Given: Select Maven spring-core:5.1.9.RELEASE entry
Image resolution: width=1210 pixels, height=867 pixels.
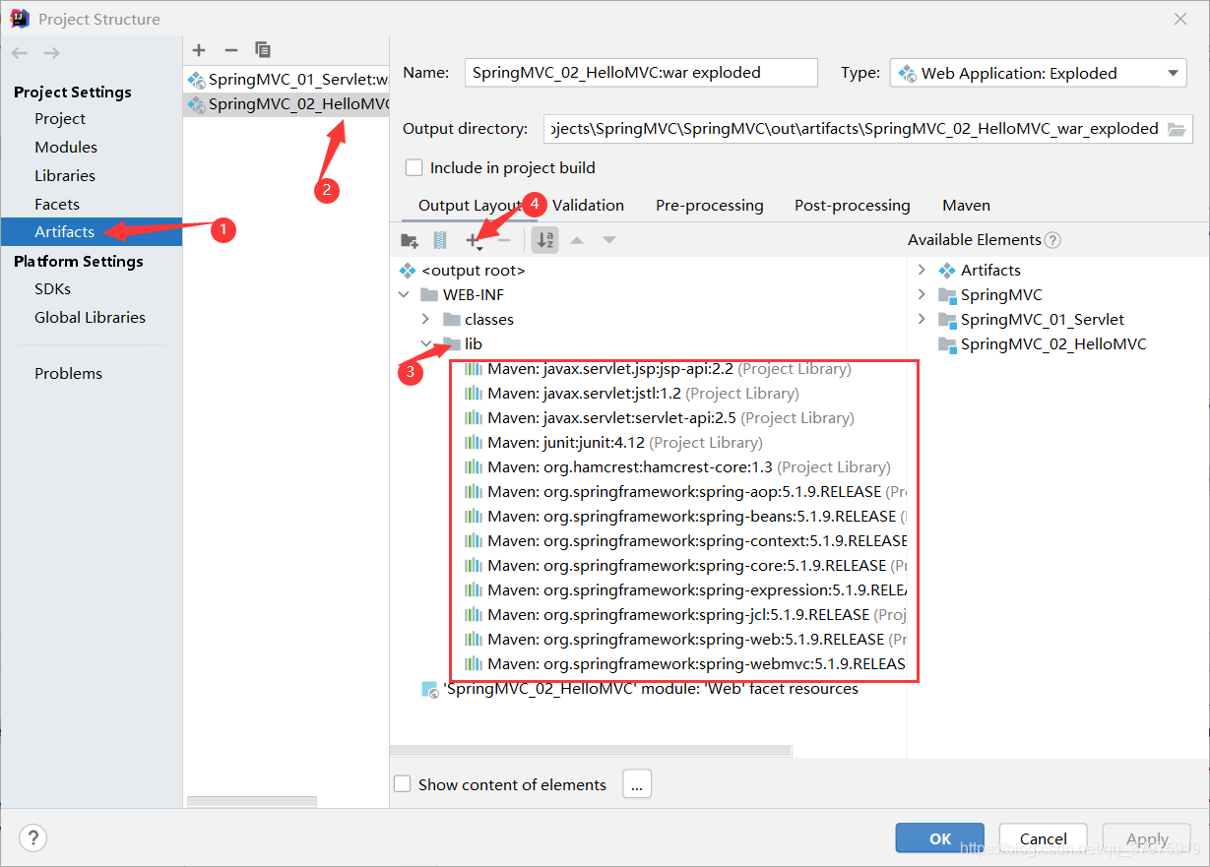Looking at the screenshot, I should (x=685, y=566).
